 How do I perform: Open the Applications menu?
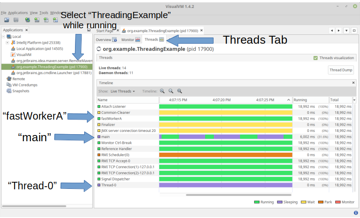tap(18, 13)
